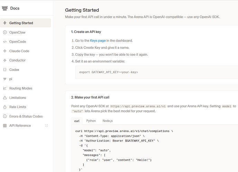Image resolution: width=238 pixels, height=172 pixels.
Task: Open Errors & Status Codes page
Action: (26, 116)
